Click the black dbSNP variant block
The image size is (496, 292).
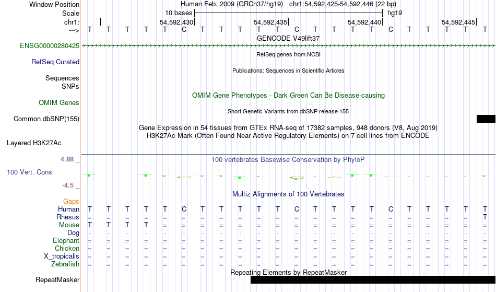(486, 119)
